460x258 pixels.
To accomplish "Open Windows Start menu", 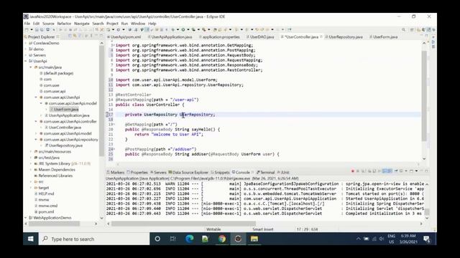I will (30, 239).
